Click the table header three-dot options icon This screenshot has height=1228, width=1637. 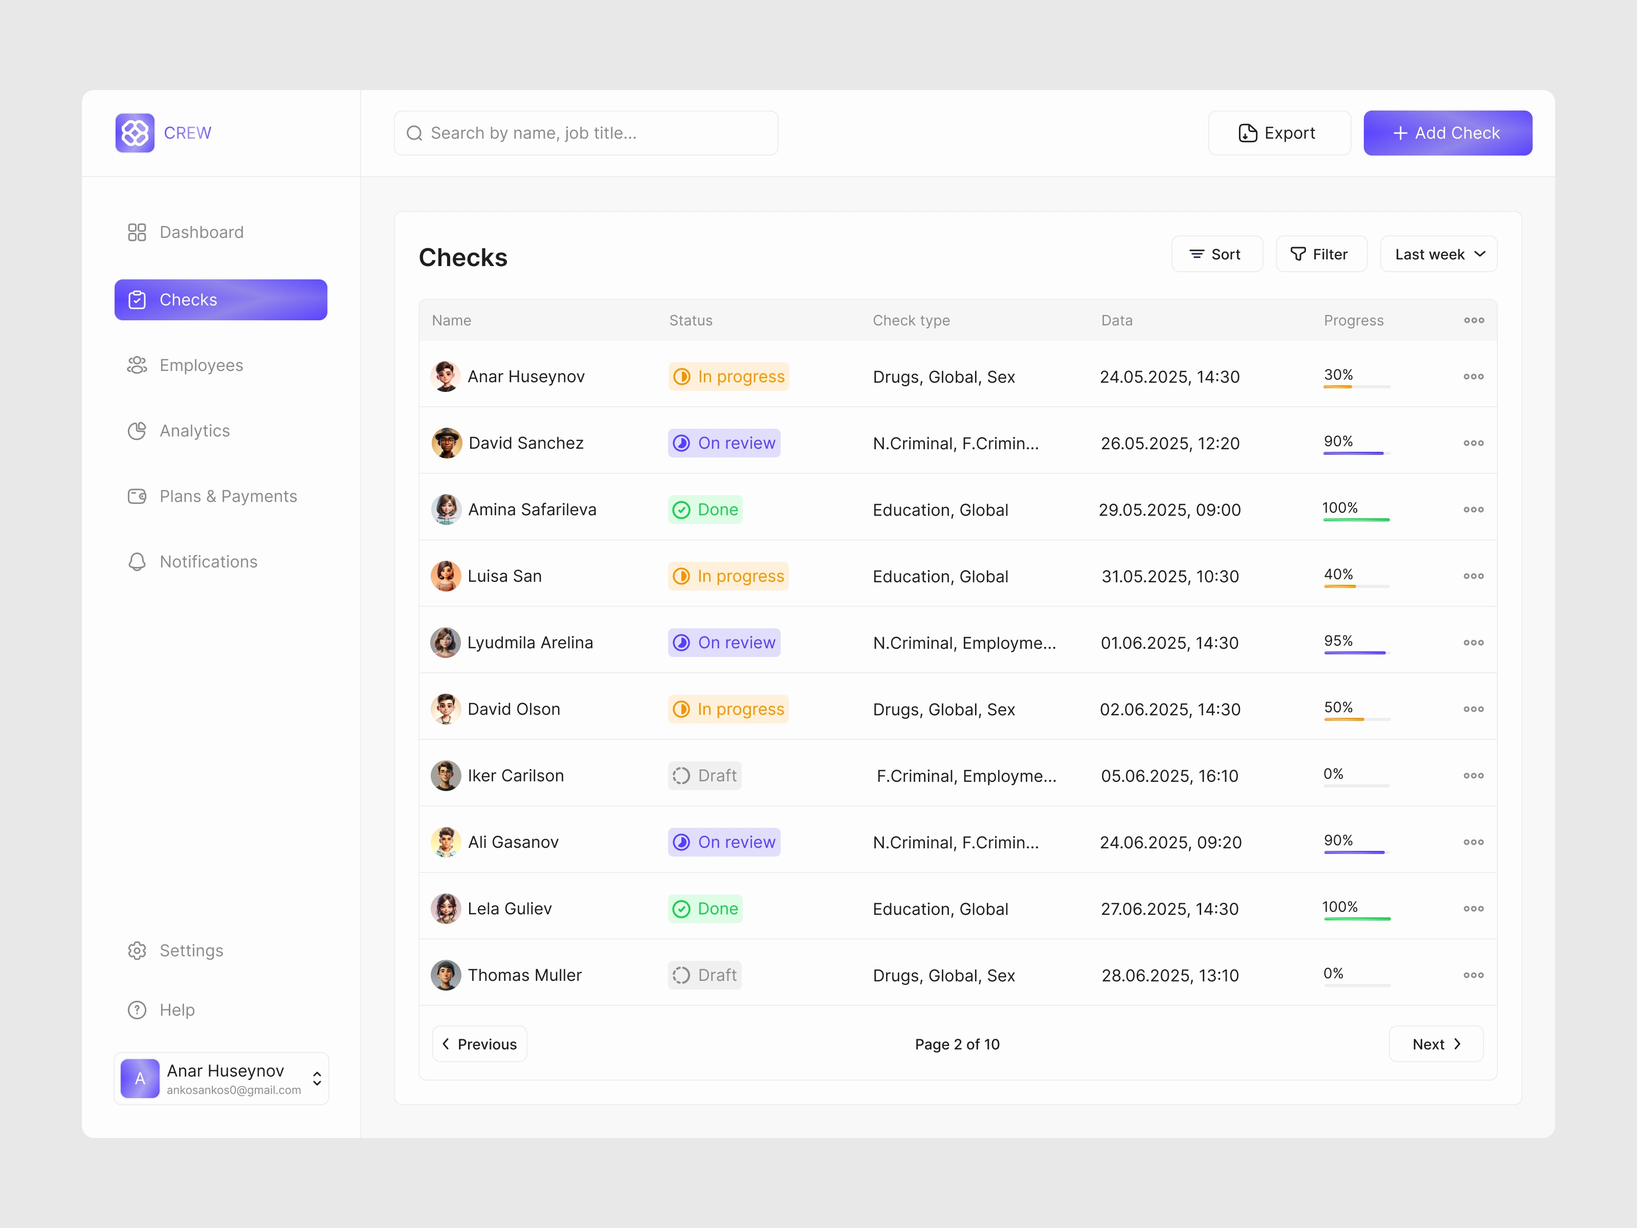[x=1473, y=320]
